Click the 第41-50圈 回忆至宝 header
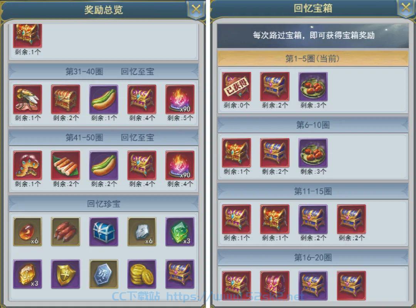The image size is (416, 308). pyautogui.click(x=104, y=137)
